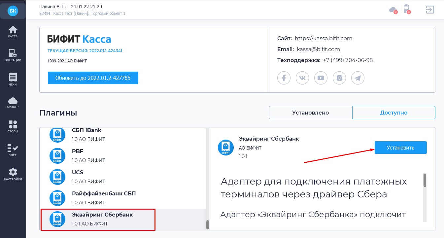Click the date and time 24.01.22 21:20
The width and height of the screenshot is (444, 238).
tap(86, 7)
